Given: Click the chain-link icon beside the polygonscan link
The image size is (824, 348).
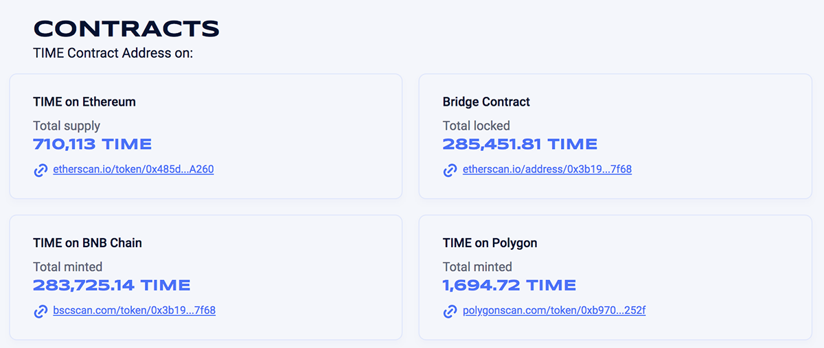Looking at the screenshot, I should tap(450, 311).
